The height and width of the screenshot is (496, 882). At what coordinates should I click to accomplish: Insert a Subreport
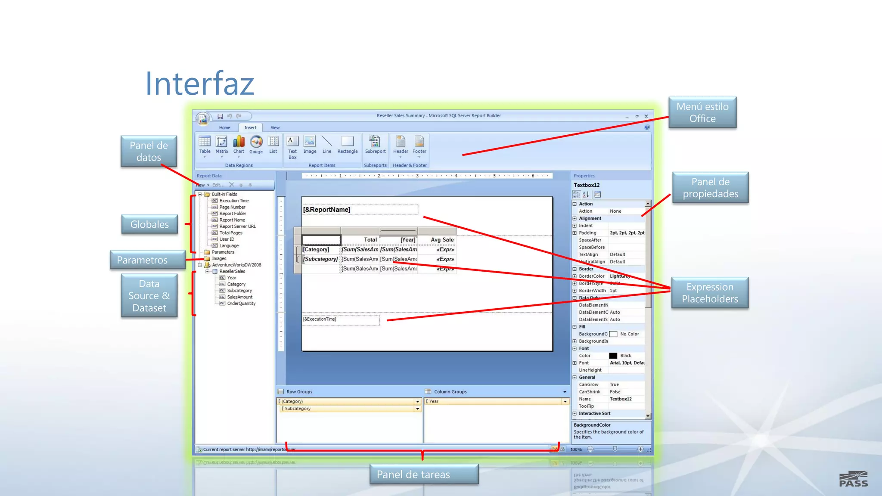(375, 145)
